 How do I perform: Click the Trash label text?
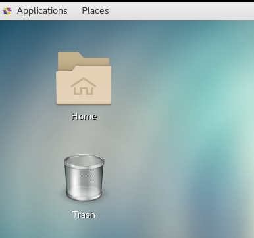tap(84, 215)
